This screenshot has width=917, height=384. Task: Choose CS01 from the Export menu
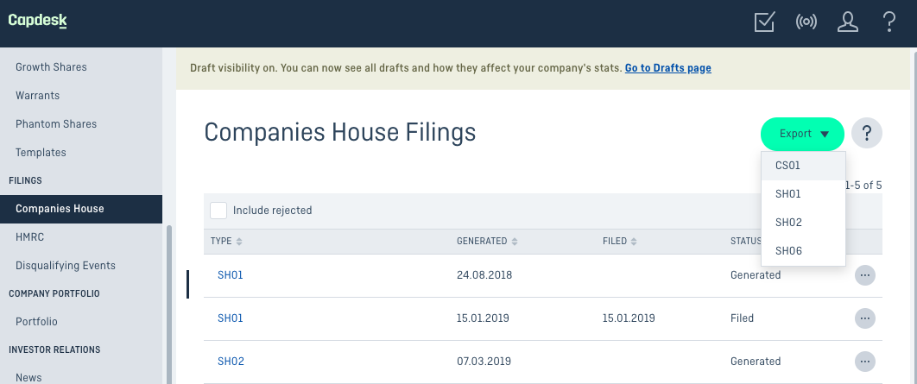tap(803, 166)
